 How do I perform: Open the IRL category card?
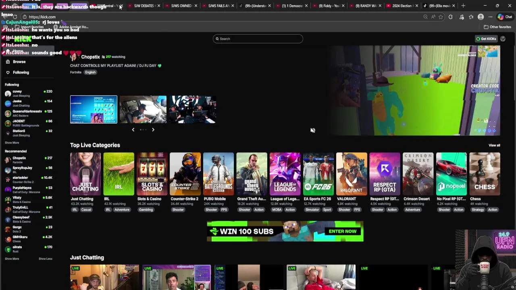tap(119, 174)
